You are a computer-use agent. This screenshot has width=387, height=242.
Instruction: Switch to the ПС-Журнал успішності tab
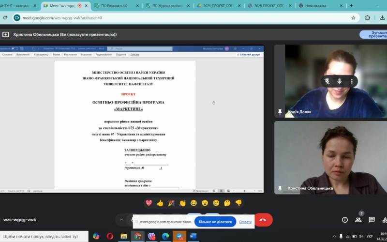167,6
